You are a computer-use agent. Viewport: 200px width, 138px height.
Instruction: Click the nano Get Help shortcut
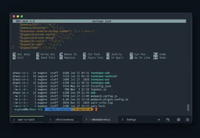(21, 54)
